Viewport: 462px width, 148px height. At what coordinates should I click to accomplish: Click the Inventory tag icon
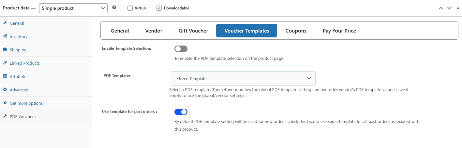[5, 36]
